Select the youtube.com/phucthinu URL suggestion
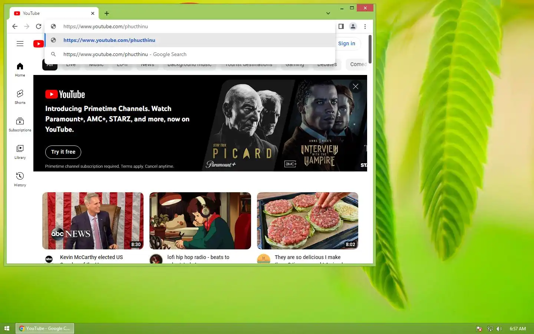 (x=190, y=40)
